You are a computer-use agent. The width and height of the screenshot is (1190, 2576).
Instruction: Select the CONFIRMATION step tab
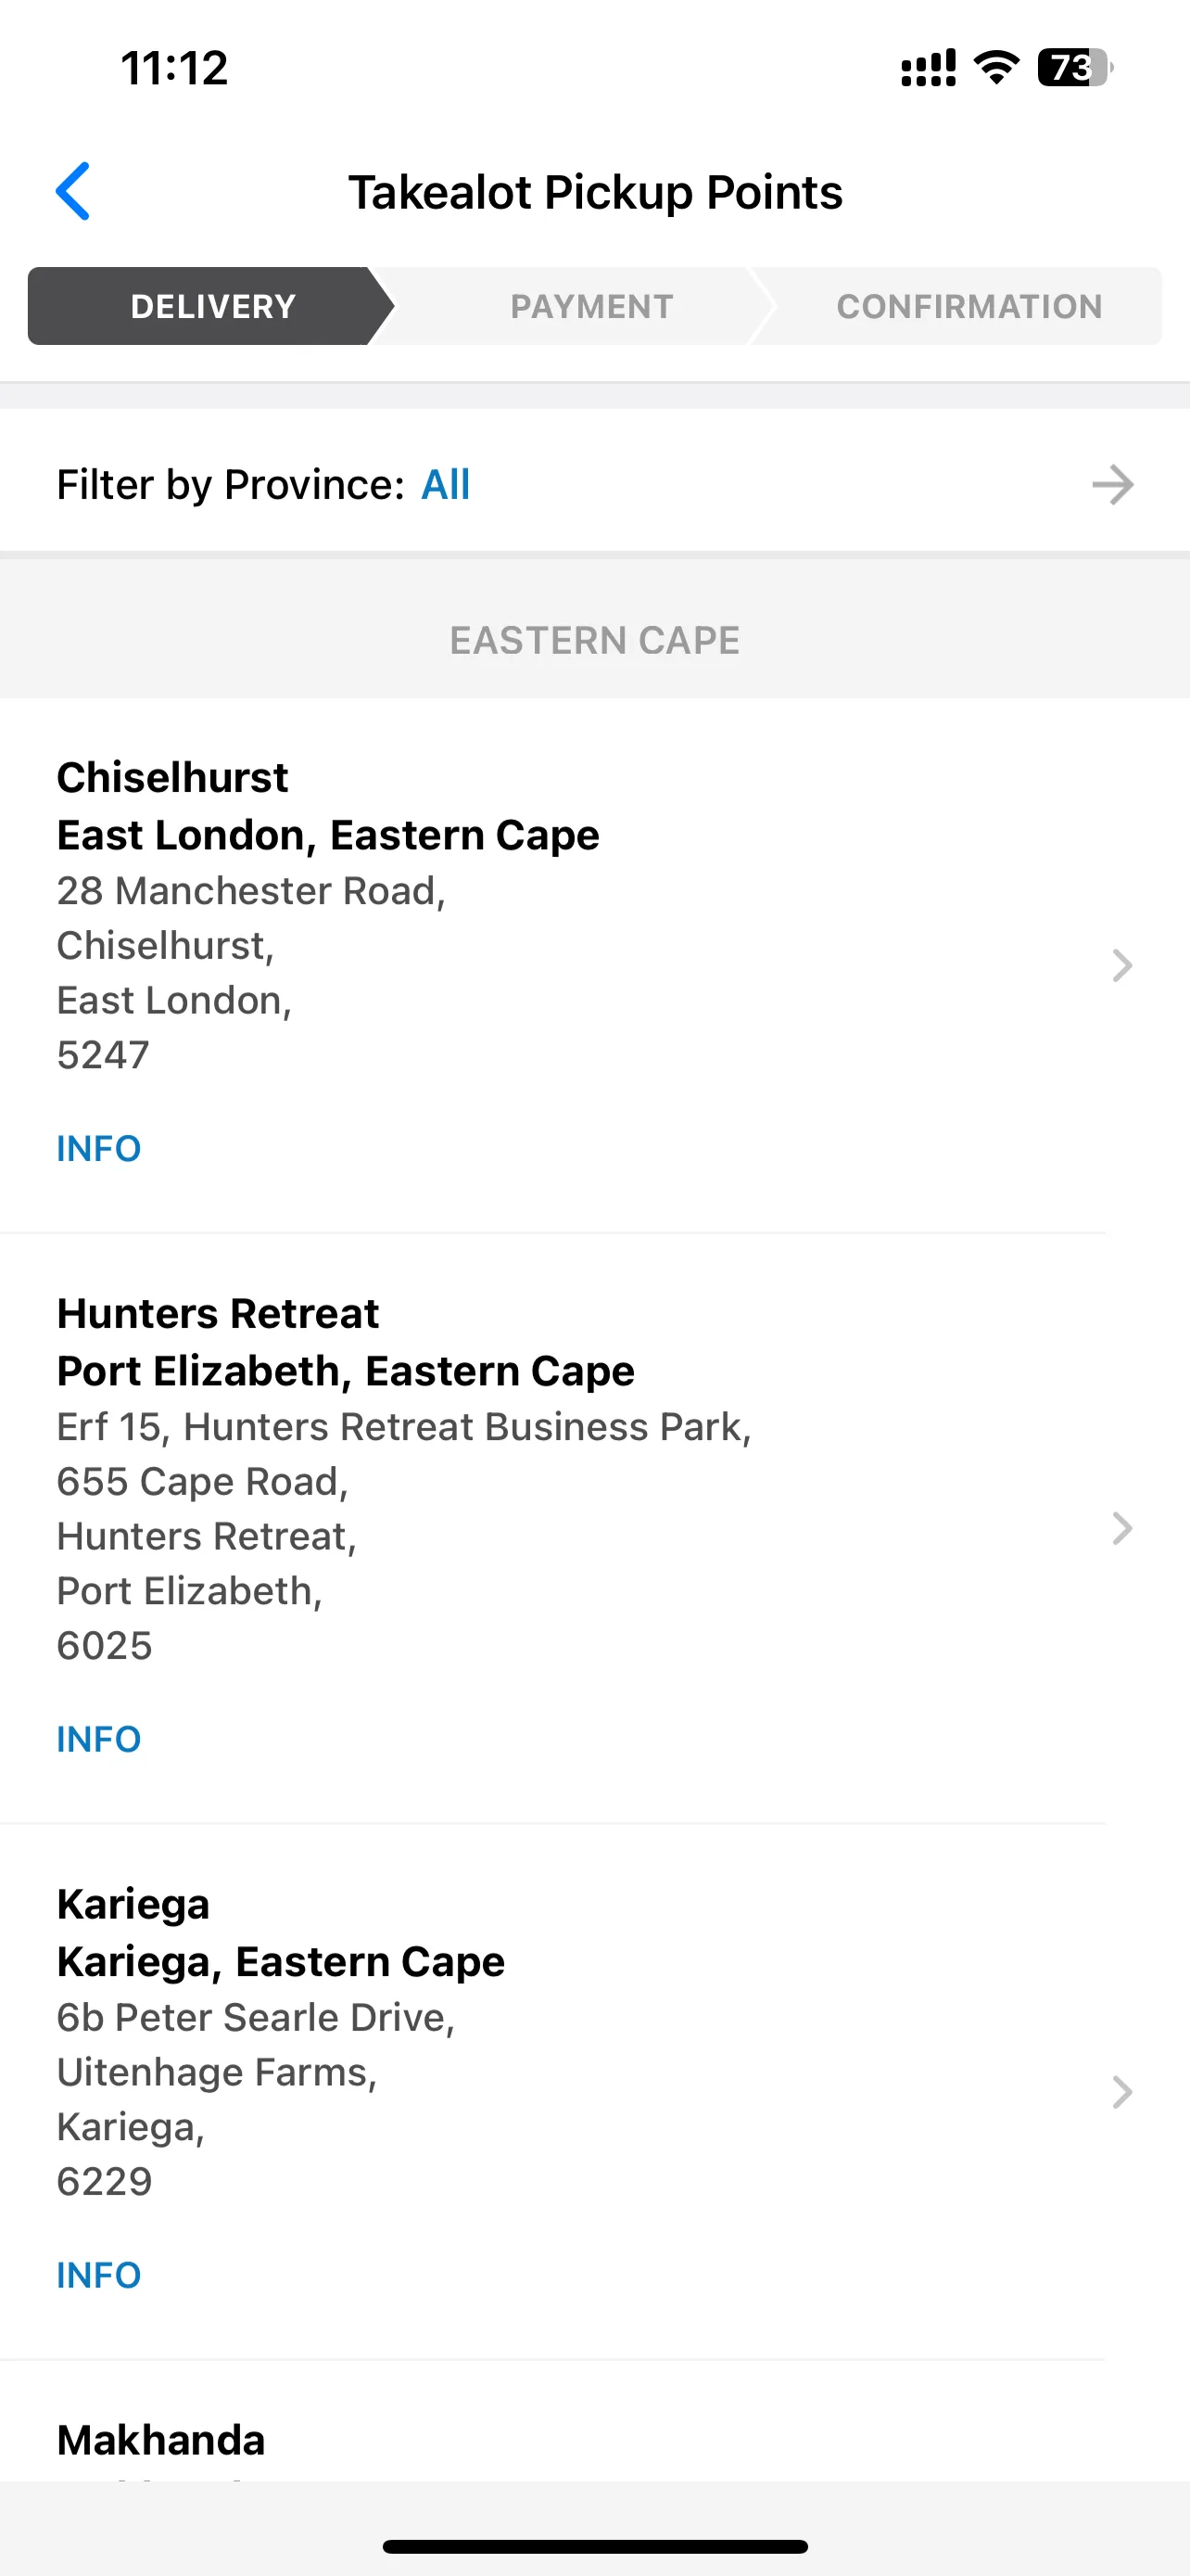tap(968, 306)
